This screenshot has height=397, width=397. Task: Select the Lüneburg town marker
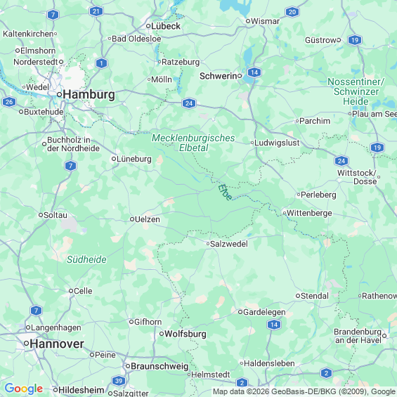(x=114, y=159)
